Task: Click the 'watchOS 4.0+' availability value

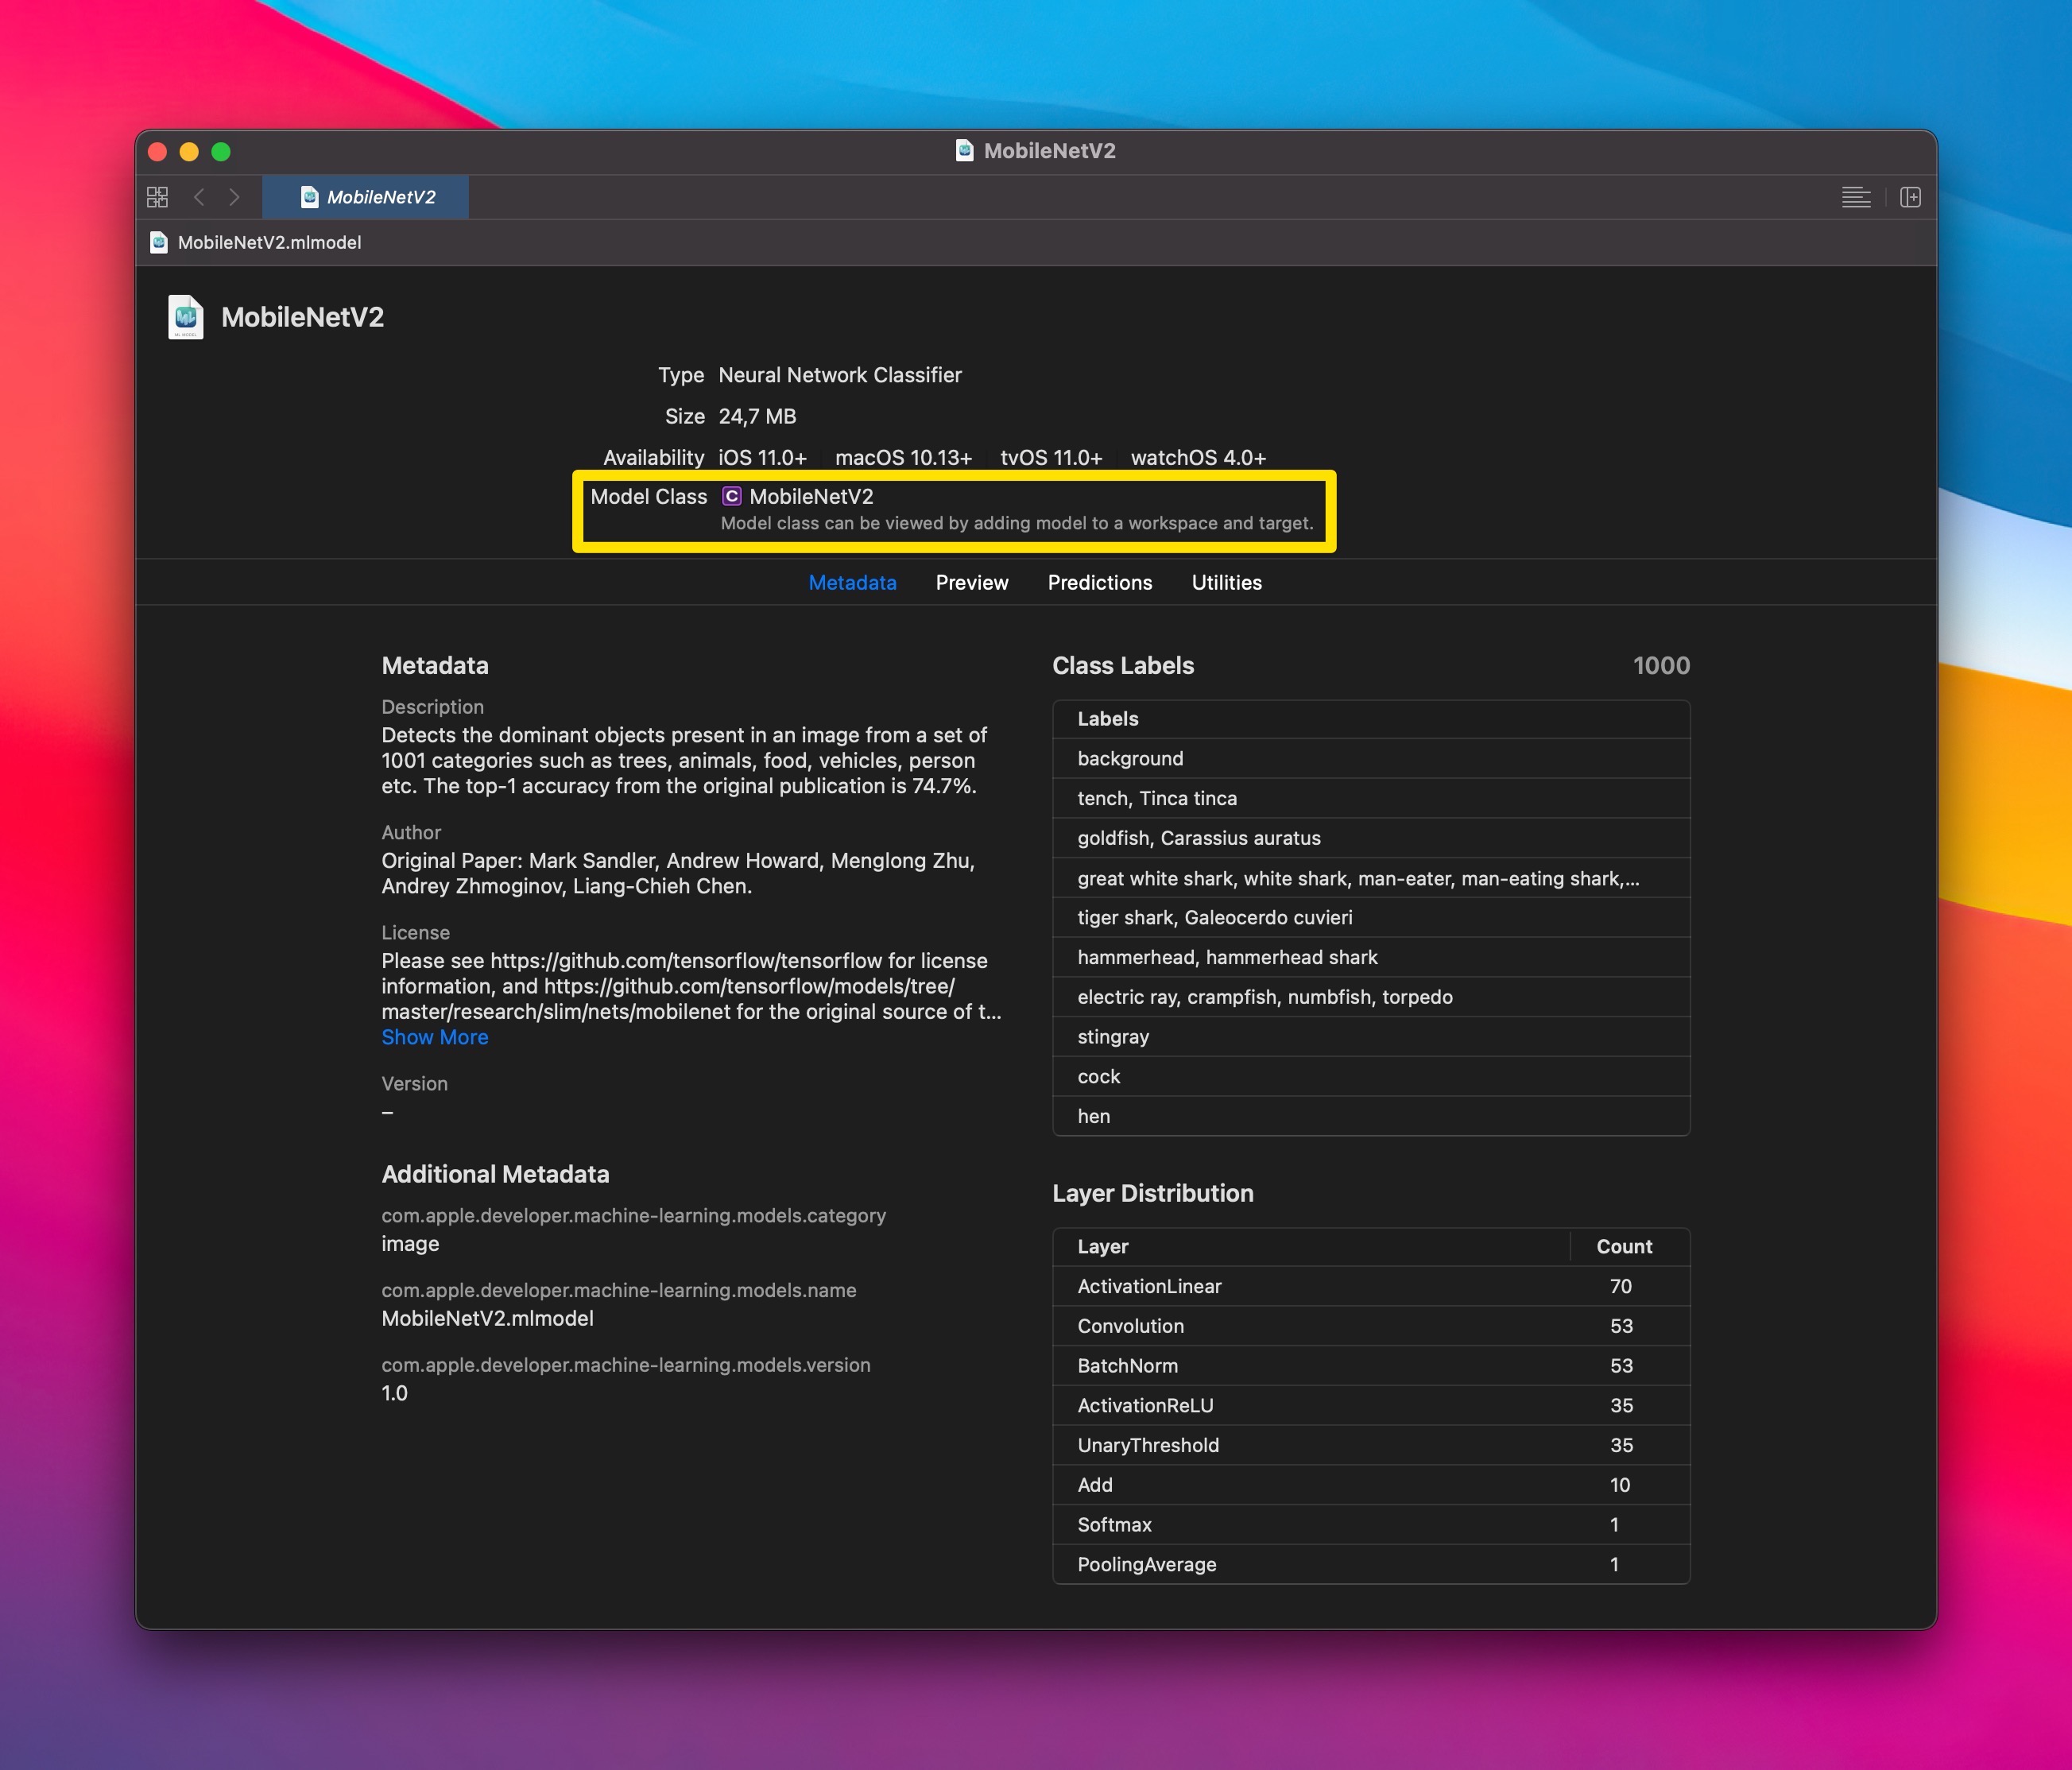Action: (1198, 458)
